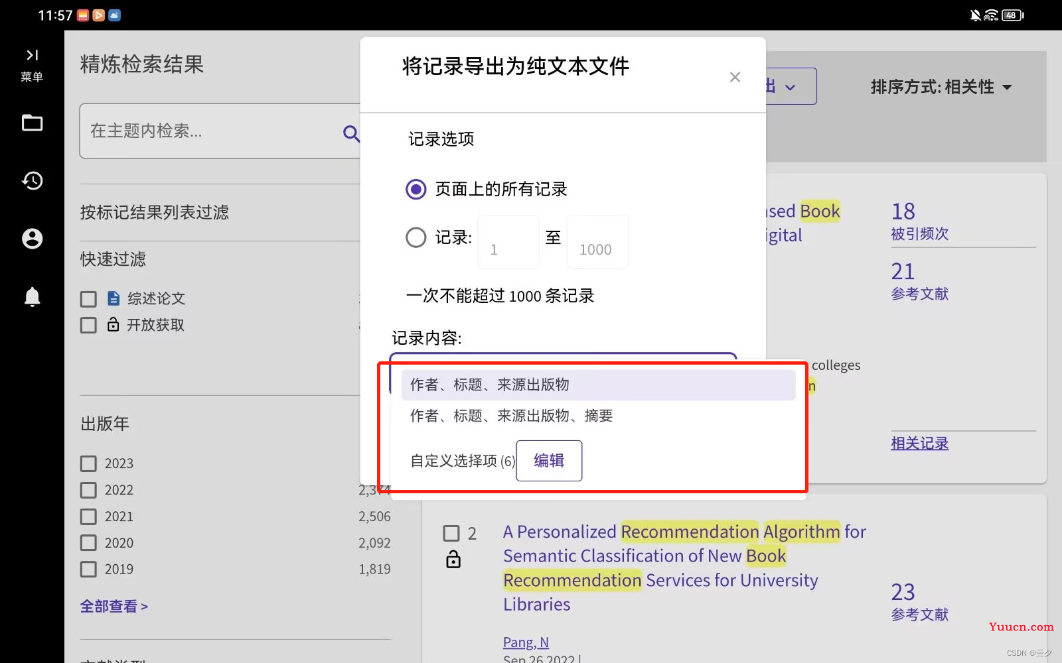1062x663 pixels.
Task: Open the Personalized Recommendation Algorithm paper title
Action: click(x=684, y=568)
